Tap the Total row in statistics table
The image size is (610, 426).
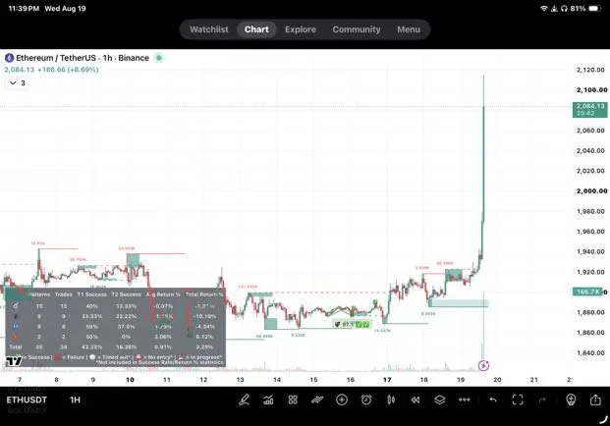(115, 346)
